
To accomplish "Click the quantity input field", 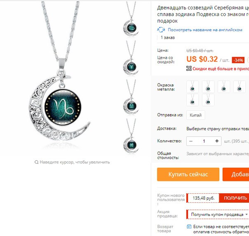I will click(x=204, y=141).
